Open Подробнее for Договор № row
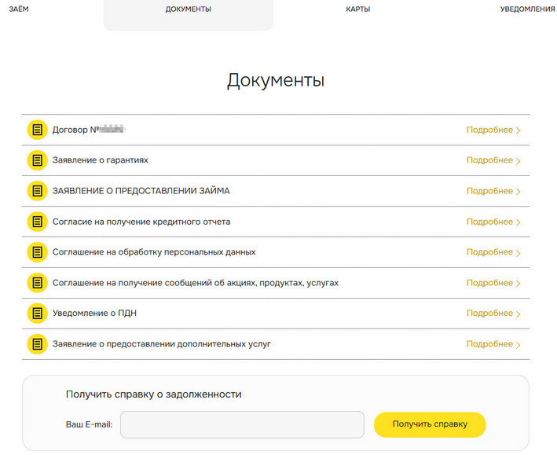The image size is (557, 455). tap(493, 130)
